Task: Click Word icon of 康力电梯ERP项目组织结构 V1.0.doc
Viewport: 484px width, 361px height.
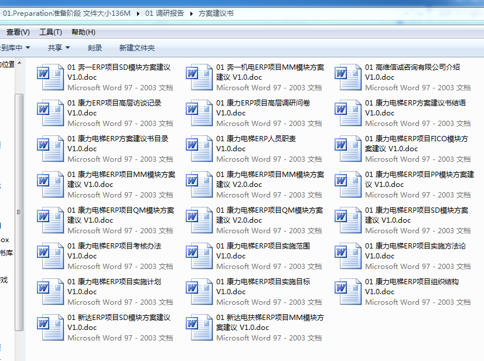Action: tap(348, 292)
